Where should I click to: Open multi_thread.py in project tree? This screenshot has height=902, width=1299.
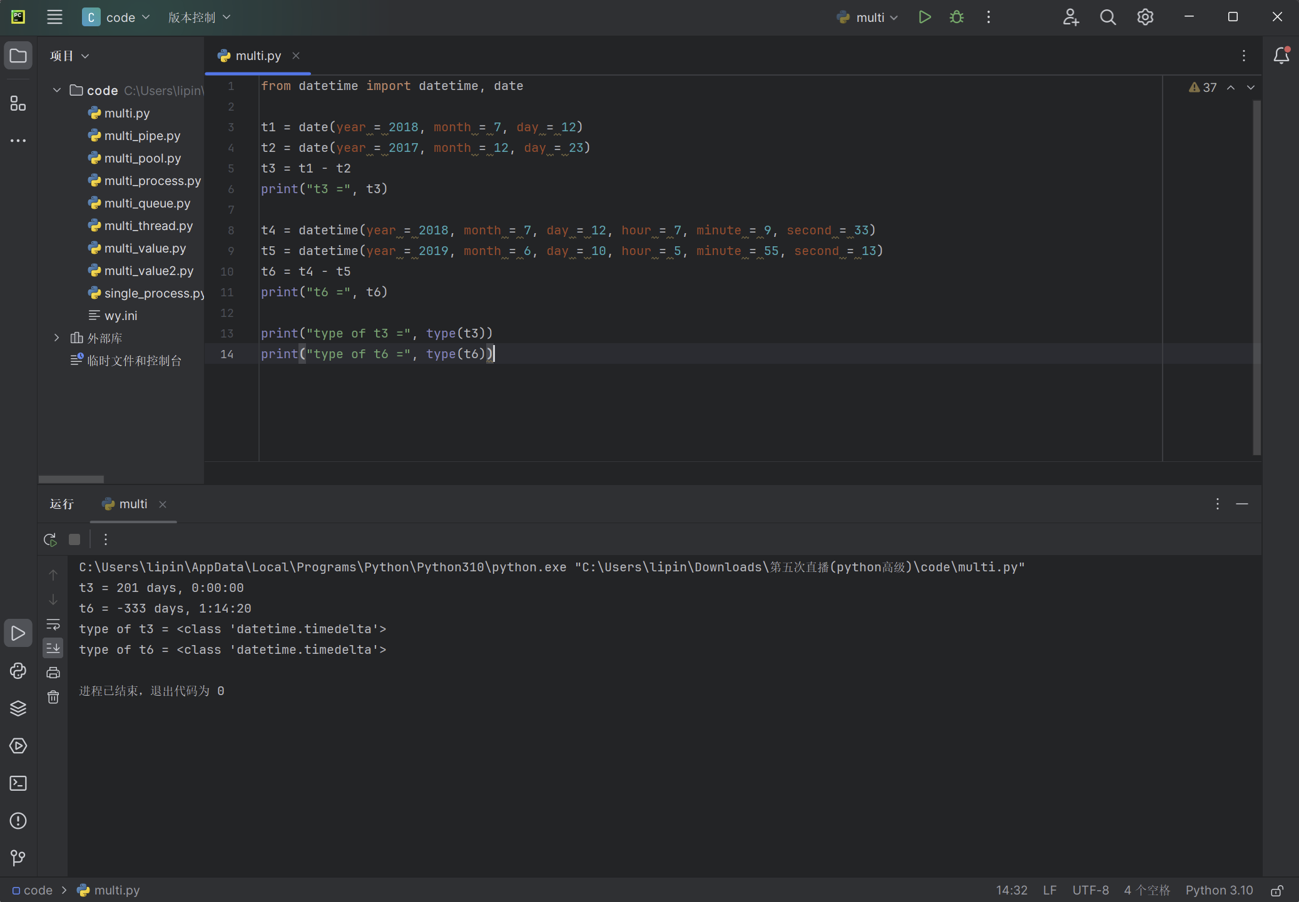[x=140, y=226]
